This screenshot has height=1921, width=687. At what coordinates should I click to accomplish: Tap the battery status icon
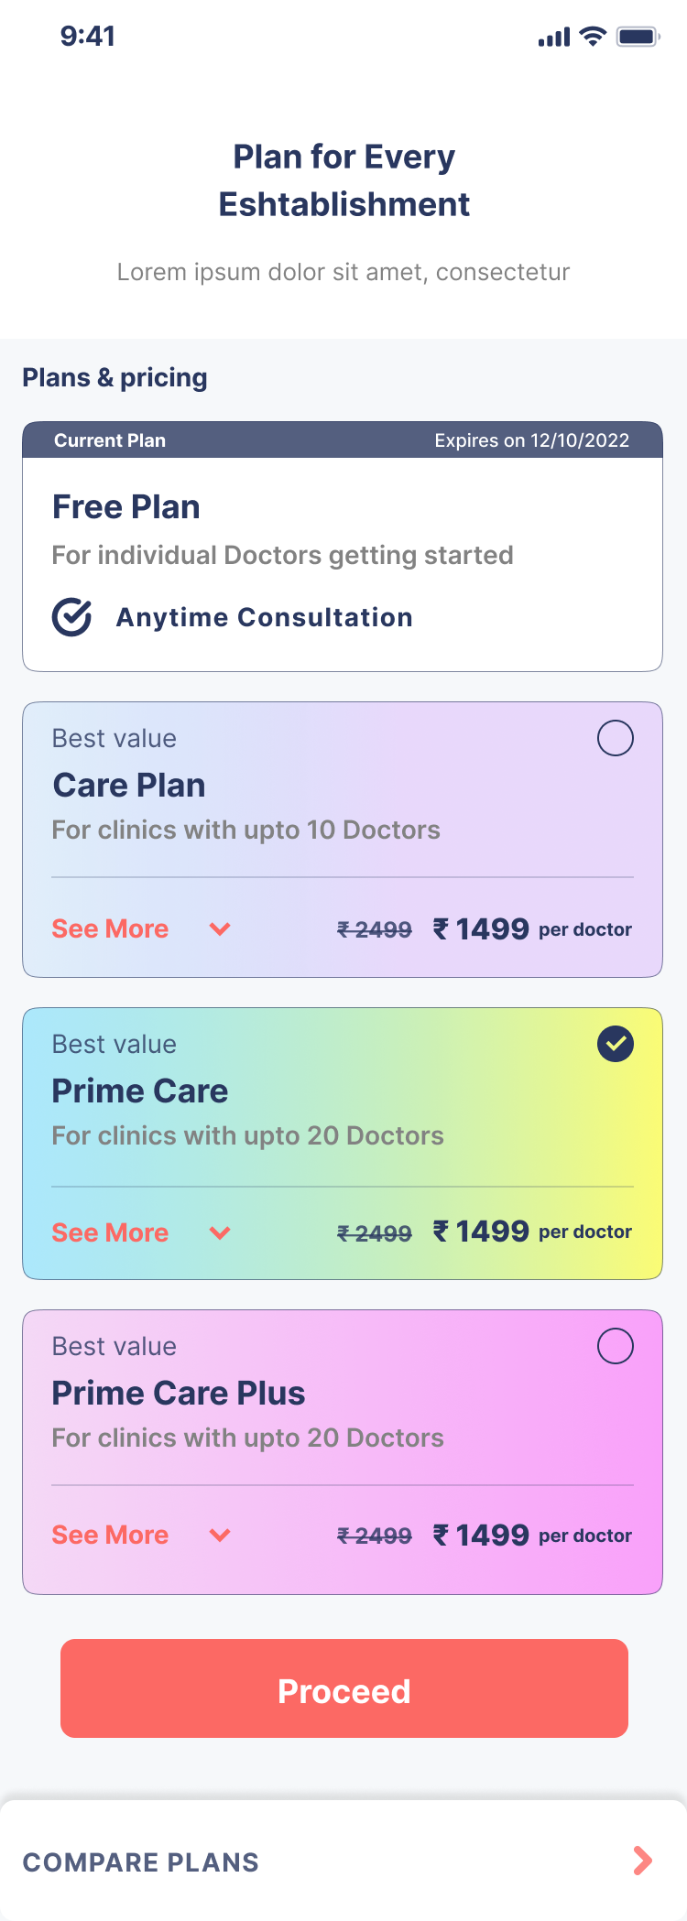638,37
